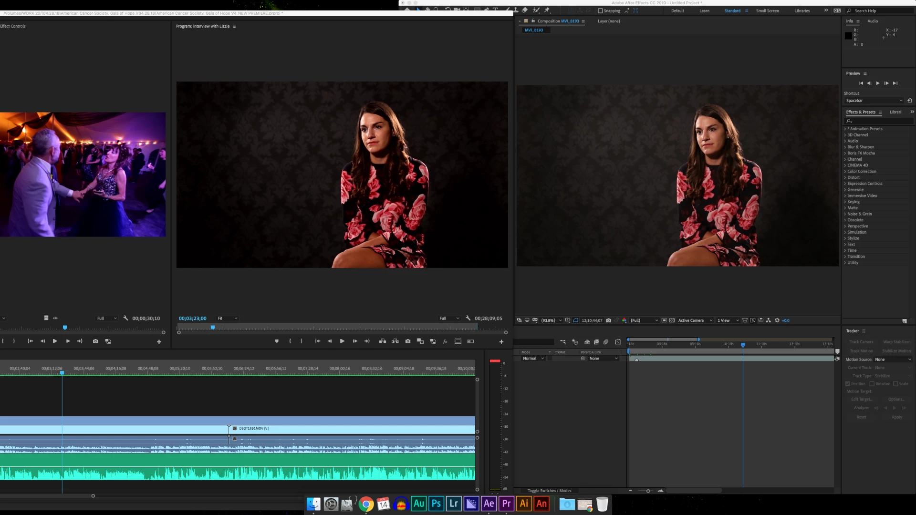The image size is (916, 515).
Task: Play the Program monitor sequence
Action: (342, 341)
